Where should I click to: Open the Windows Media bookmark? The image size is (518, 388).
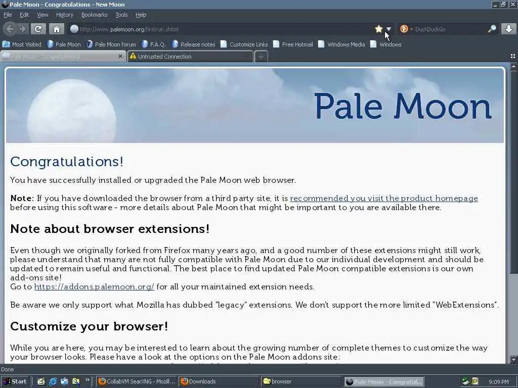(x=341, y=44)
